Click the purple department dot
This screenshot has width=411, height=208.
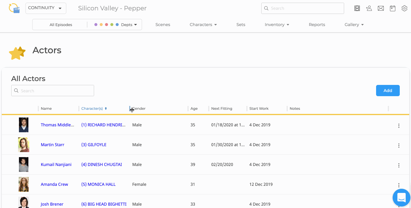click(x=96, y=25)
